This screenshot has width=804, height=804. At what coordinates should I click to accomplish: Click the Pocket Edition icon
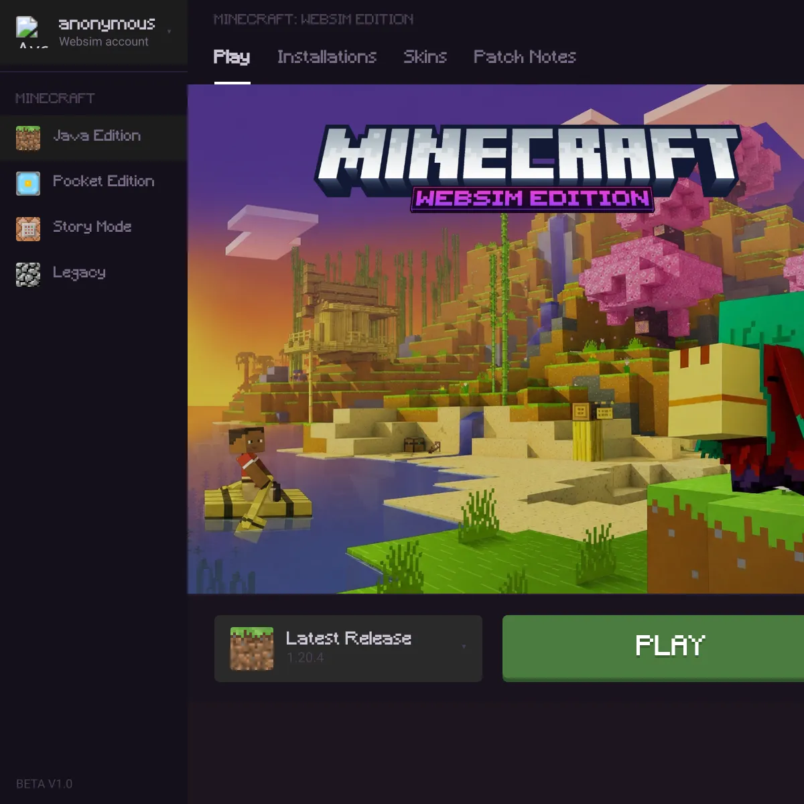tap(28, 184)
